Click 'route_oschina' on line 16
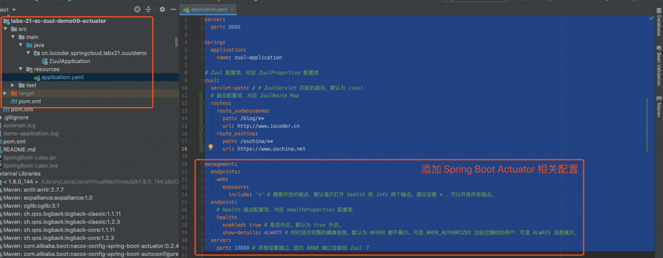Screen dimensions: 663x258 236,133
